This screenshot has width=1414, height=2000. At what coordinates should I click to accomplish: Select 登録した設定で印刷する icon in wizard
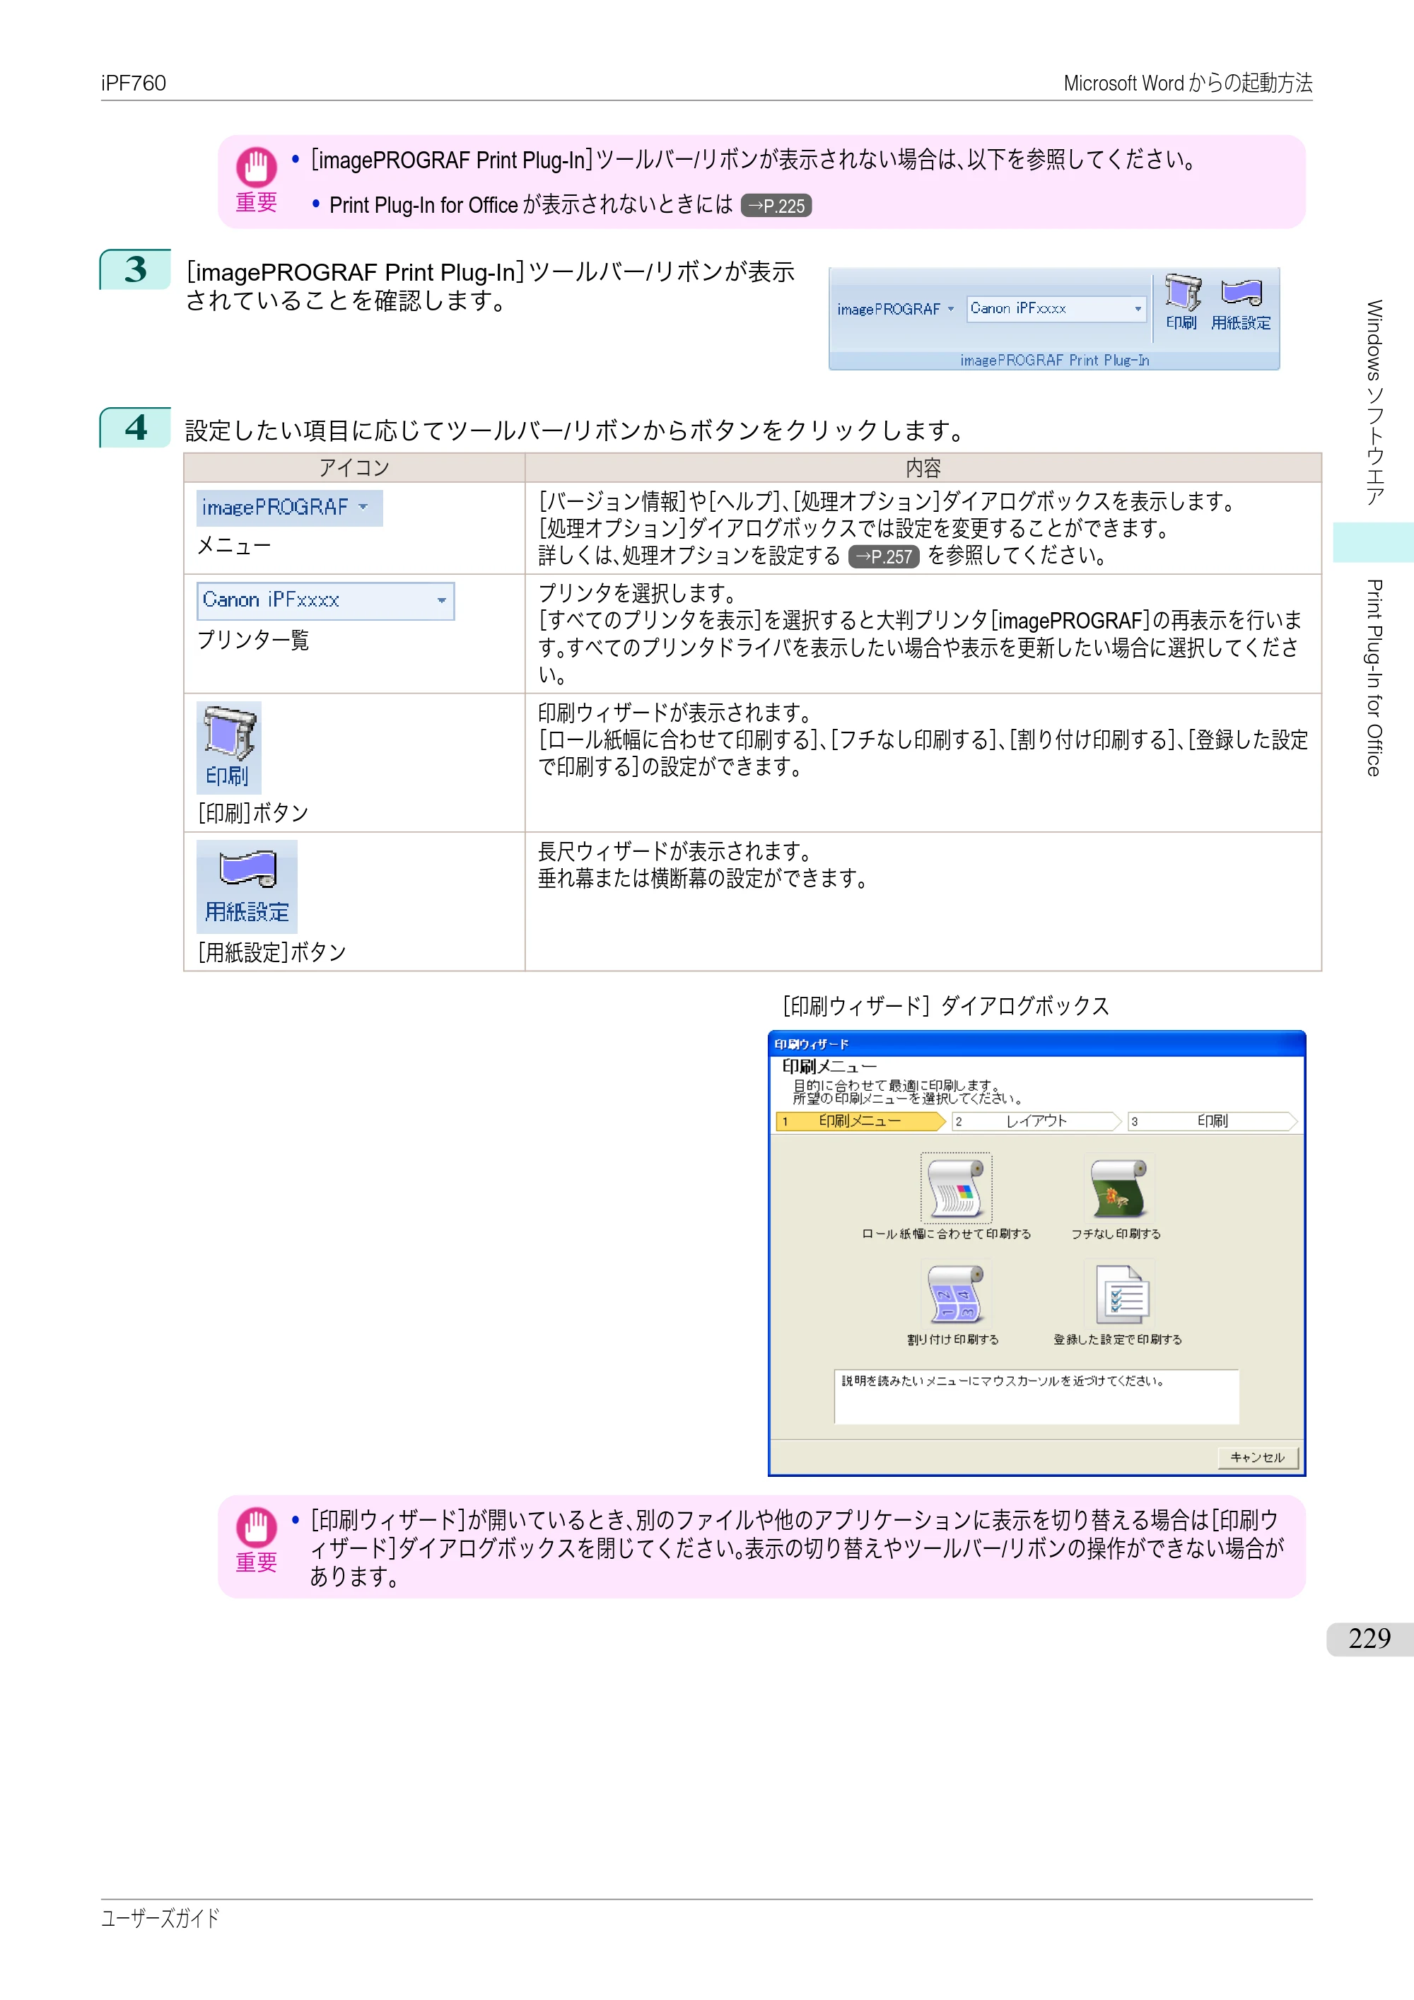point(1121,1294)
